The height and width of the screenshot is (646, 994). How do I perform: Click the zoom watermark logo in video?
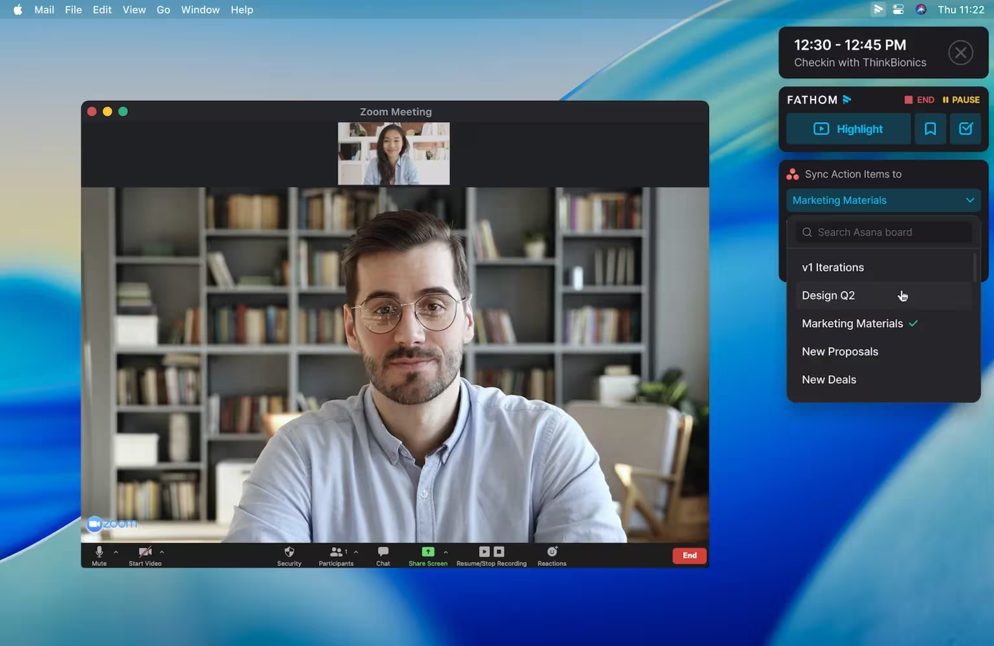112,523
